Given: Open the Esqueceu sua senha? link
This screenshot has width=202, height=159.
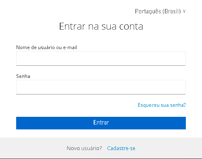Looking at the screenshot, I should [x=162, y=105].
